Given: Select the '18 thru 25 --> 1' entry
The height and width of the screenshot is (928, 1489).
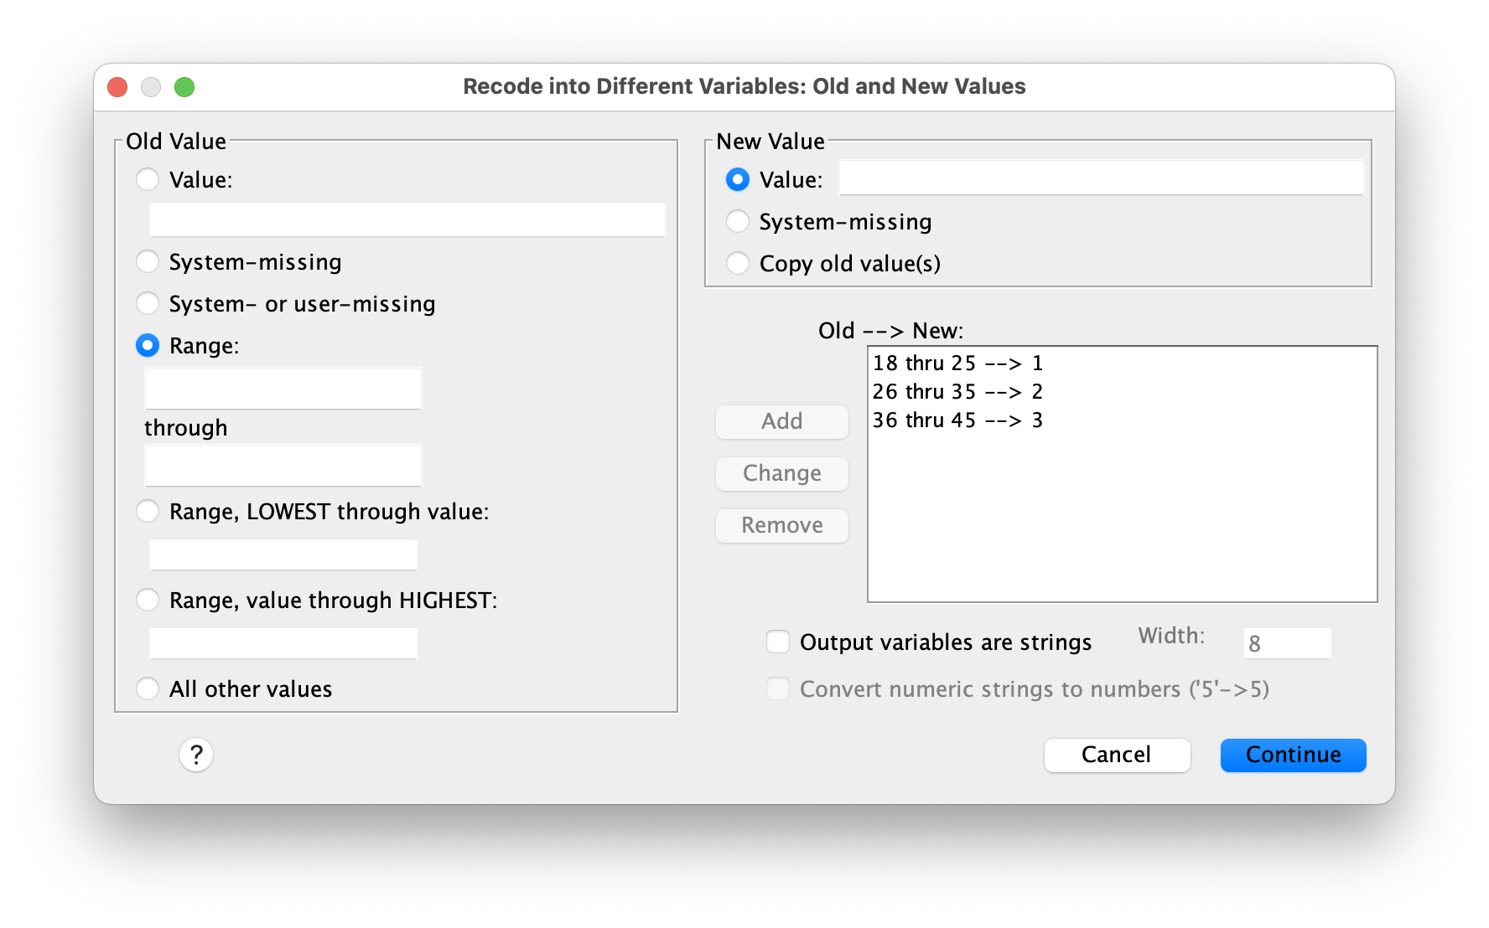Looking at the screenshot, I should pyautogui.click(x=957, y=363).
